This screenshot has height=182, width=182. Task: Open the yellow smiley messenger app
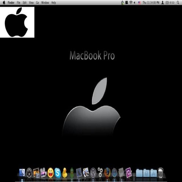point(51,173)
